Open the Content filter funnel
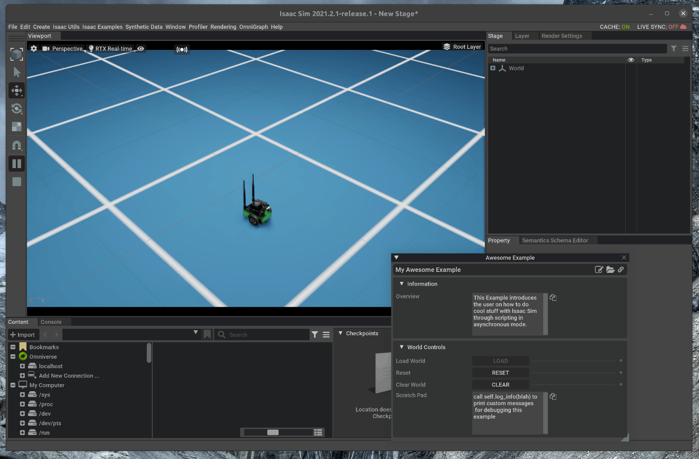 pyautogui.click(x=315, y=335)
